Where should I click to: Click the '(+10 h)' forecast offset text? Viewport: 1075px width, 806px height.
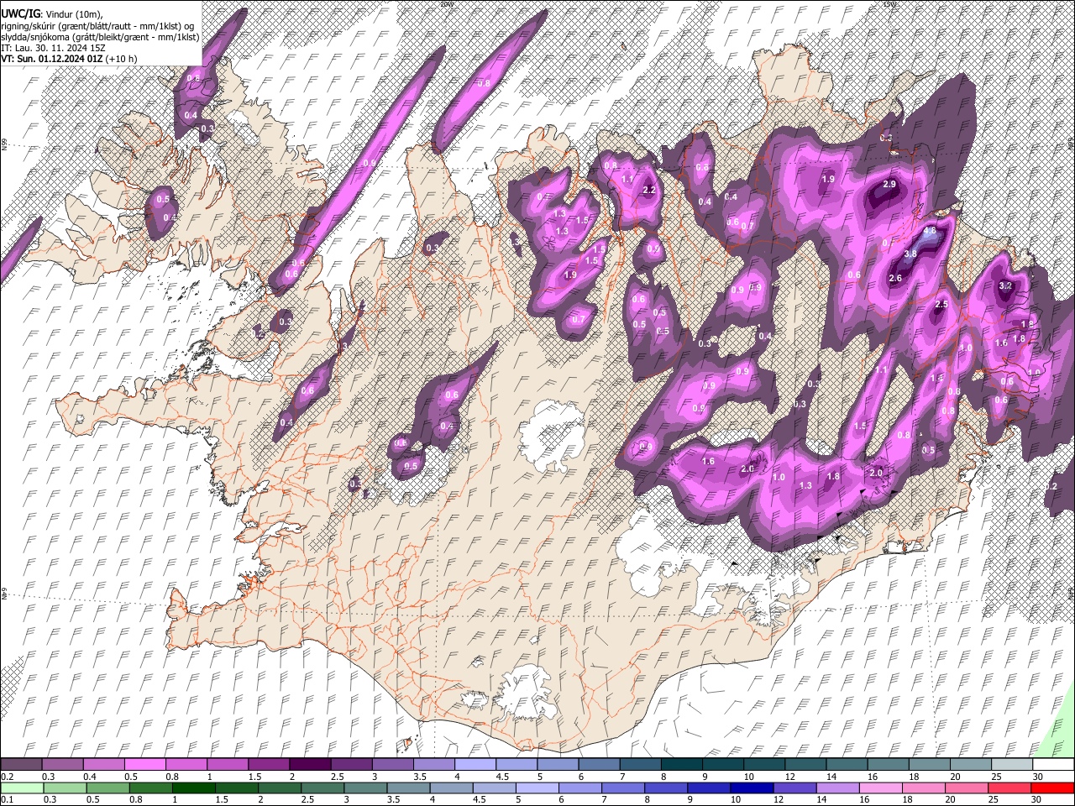coord(121,59)
